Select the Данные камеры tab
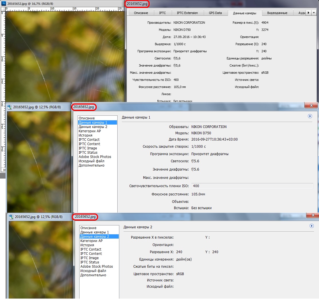 pos(245,13)
